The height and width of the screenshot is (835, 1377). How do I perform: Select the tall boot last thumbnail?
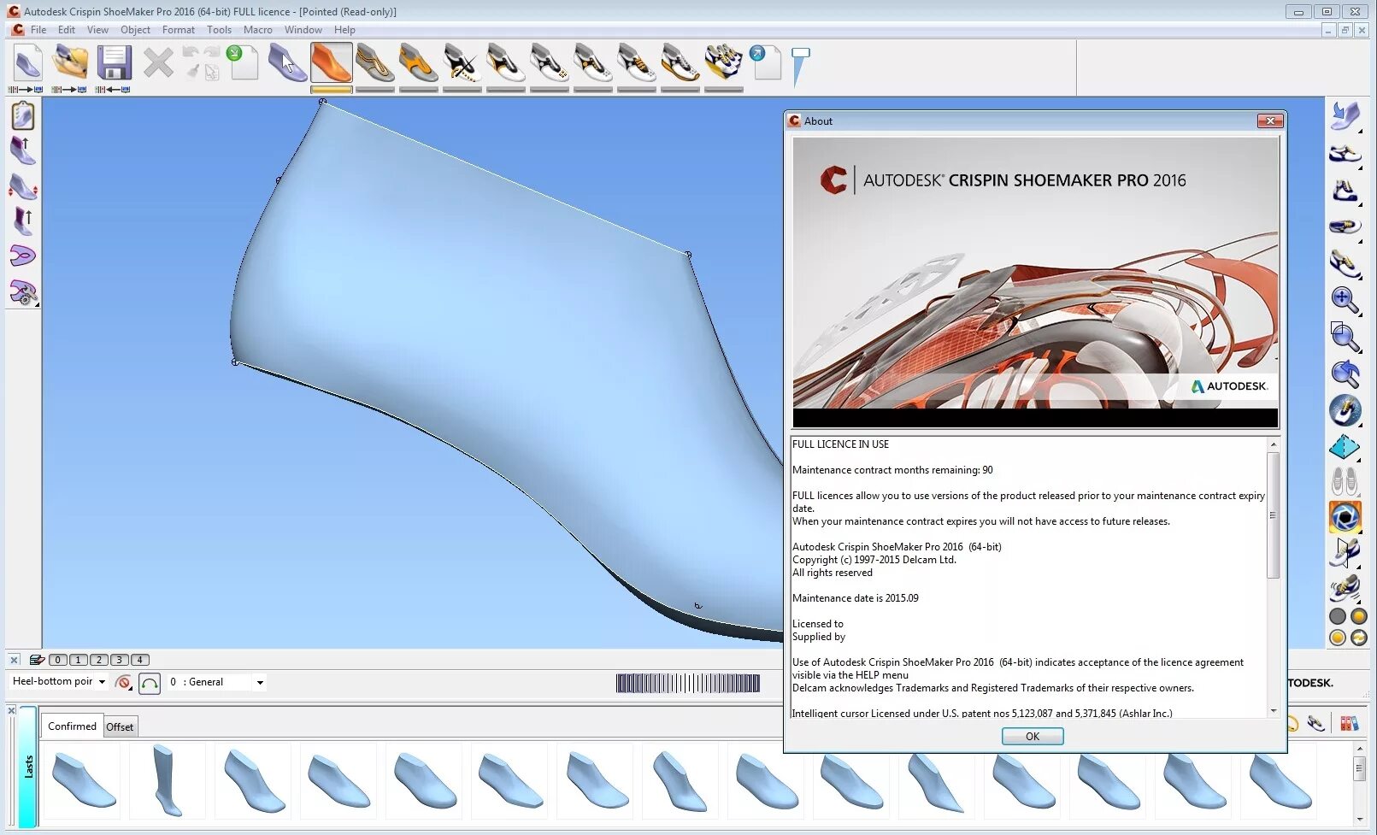[x=168, y=780]
